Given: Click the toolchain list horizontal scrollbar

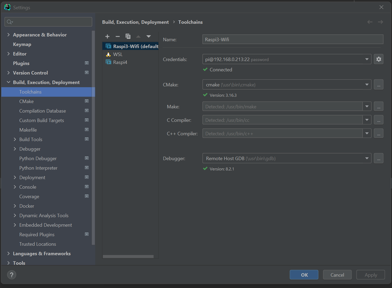Looking at the screenshot, I should click(x=128, y=257).
